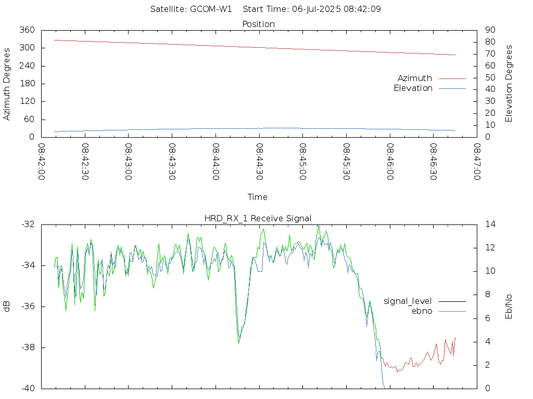Click the 08:43:30 time tick label
The height and width of the screenshot is (399, 533).
172,162
